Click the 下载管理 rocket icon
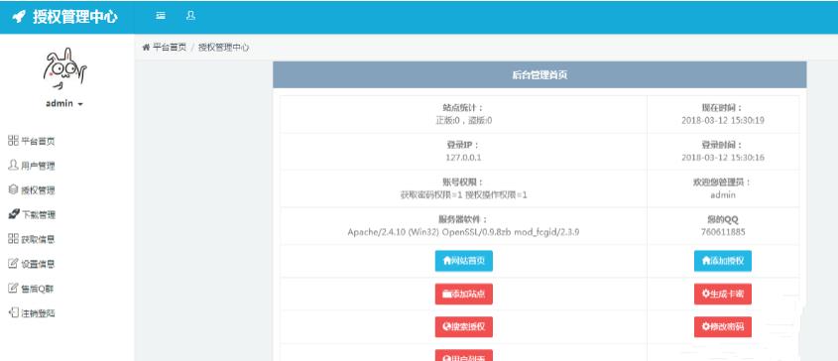The image size is (838, 361). pyautogui.click(x=14, y=214)
